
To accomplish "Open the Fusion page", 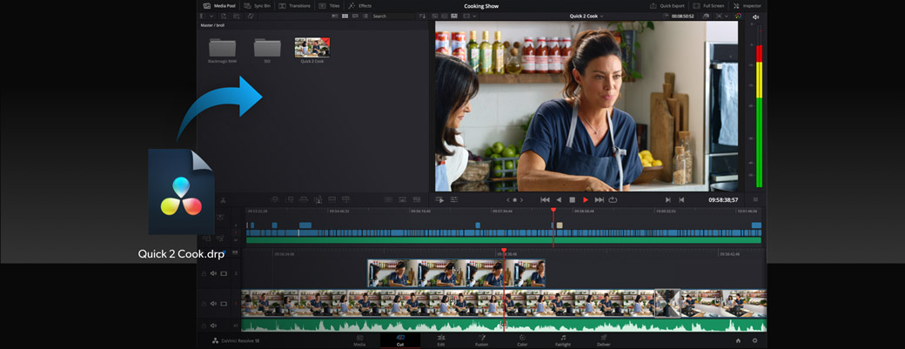I will click(481, 340).
